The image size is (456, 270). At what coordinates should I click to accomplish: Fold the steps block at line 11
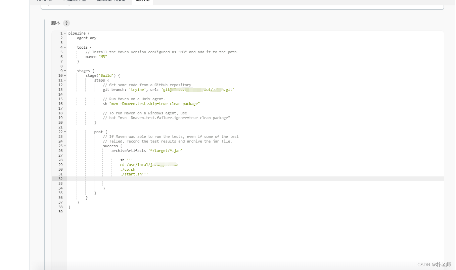coord(65,80)
